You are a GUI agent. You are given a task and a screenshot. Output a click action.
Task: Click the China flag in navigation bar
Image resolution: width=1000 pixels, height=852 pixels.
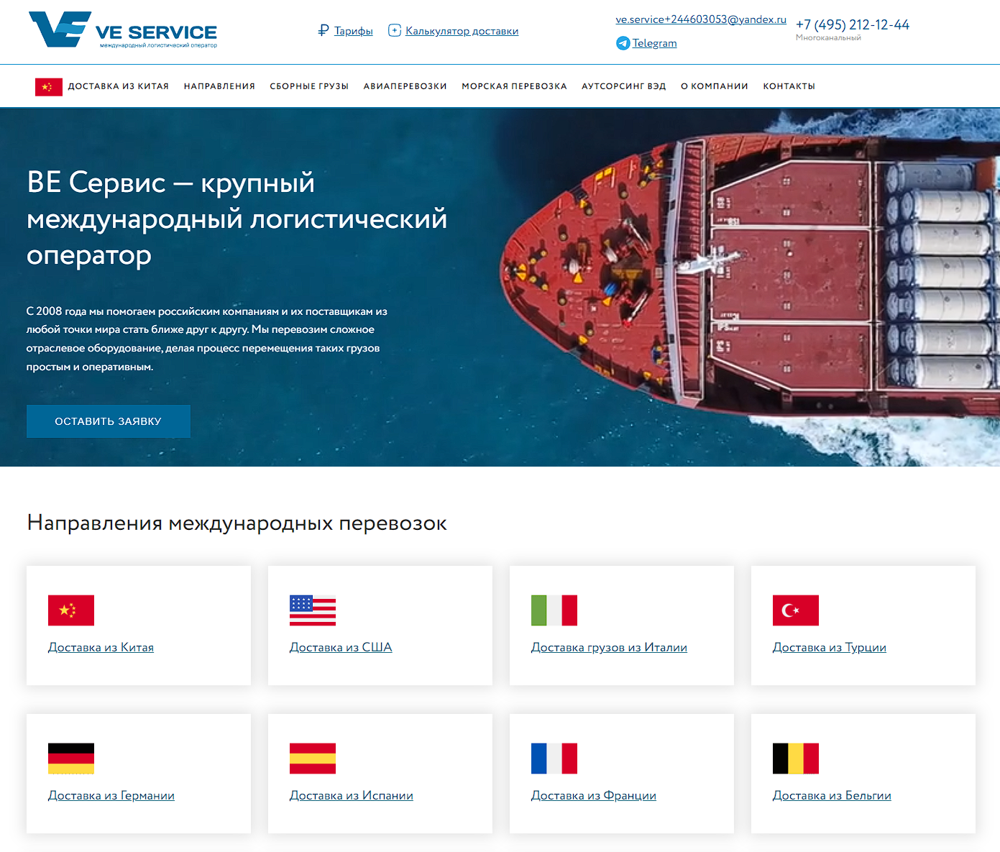[49, 86]
